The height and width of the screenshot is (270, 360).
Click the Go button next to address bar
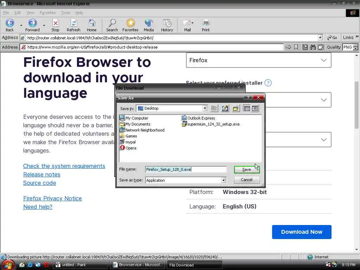(x=332, y=38)
